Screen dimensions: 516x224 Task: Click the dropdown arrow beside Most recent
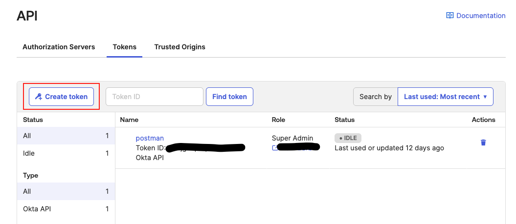(485, 97)
